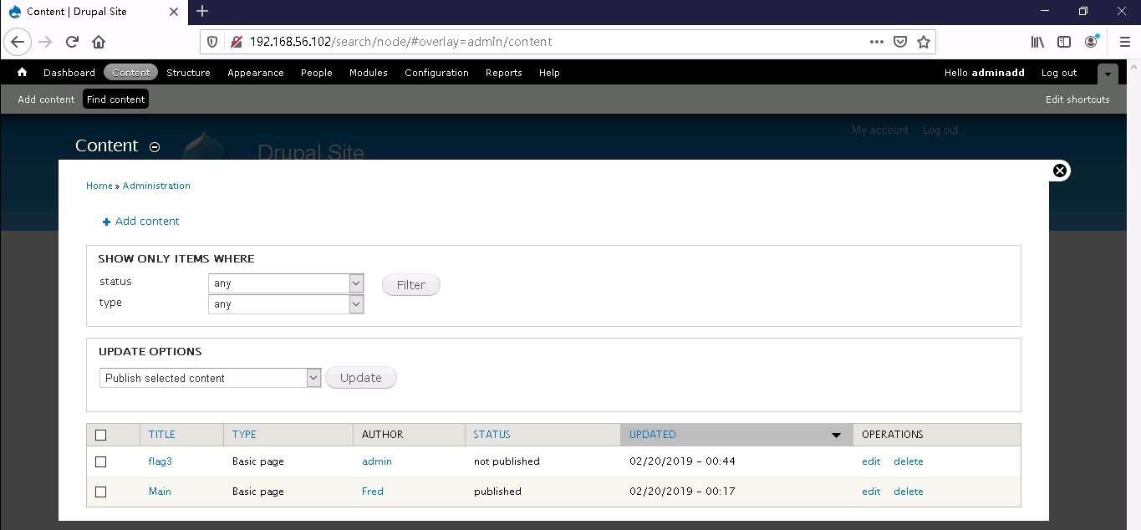Open the Structure admin menu
Image resolution: width=1141 pixels, height=530 pixels.
tap(188, 73)
